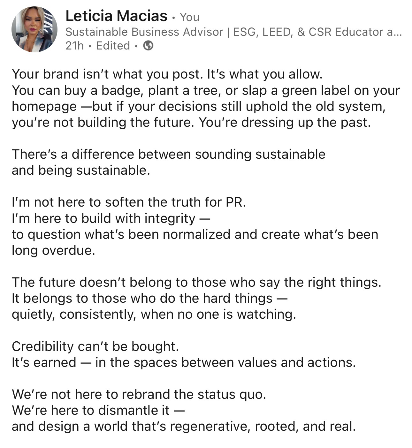Click the public visibility globe icon
This screenshot has width=412, height=448.
(148, 46)
